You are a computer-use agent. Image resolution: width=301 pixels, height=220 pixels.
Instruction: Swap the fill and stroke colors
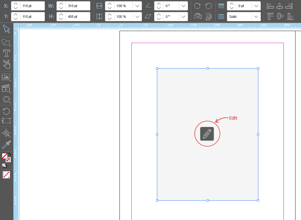pyautogui.click(x=10, y=155)
